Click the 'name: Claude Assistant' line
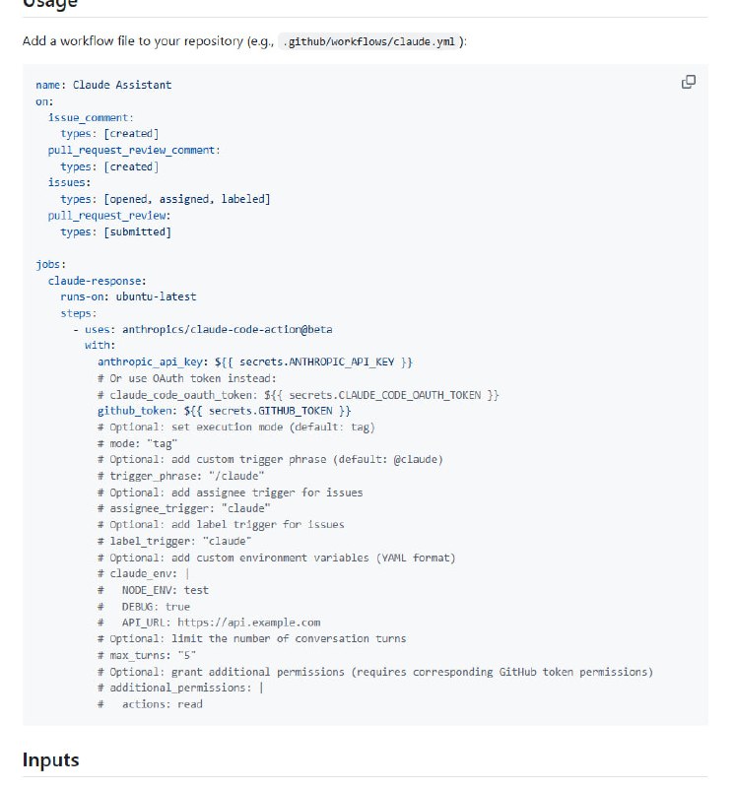735x788 pixels. 103,86
